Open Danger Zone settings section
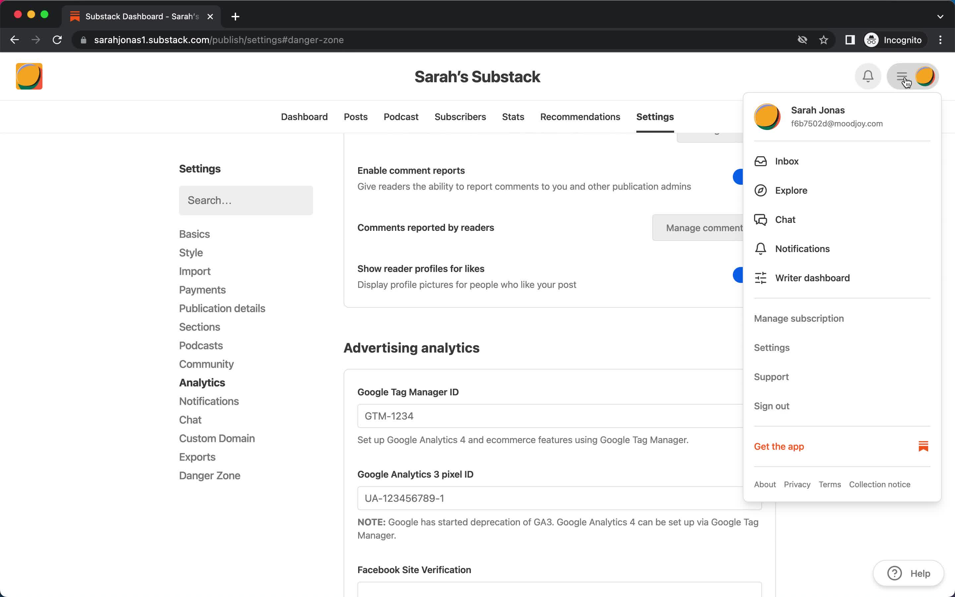Screen dimensions: 955x597 pyautogui.click(x=210, y=475)
